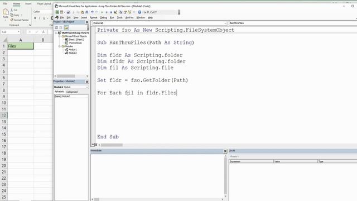Image resolution: width=357 pixels, height=201 pixels.
Task: Click the Find binoculars icon
Action: click(x=87, y=12)
